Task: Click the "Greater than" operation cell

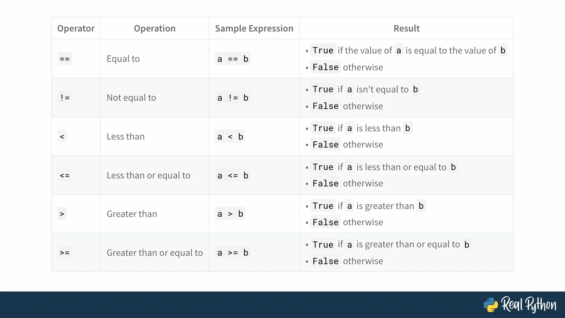Action: pyautogui.click(x=132, y=214)
